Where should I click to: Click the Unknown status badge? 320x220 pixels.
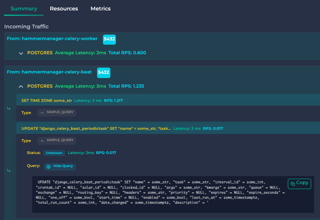pos(54,153)
